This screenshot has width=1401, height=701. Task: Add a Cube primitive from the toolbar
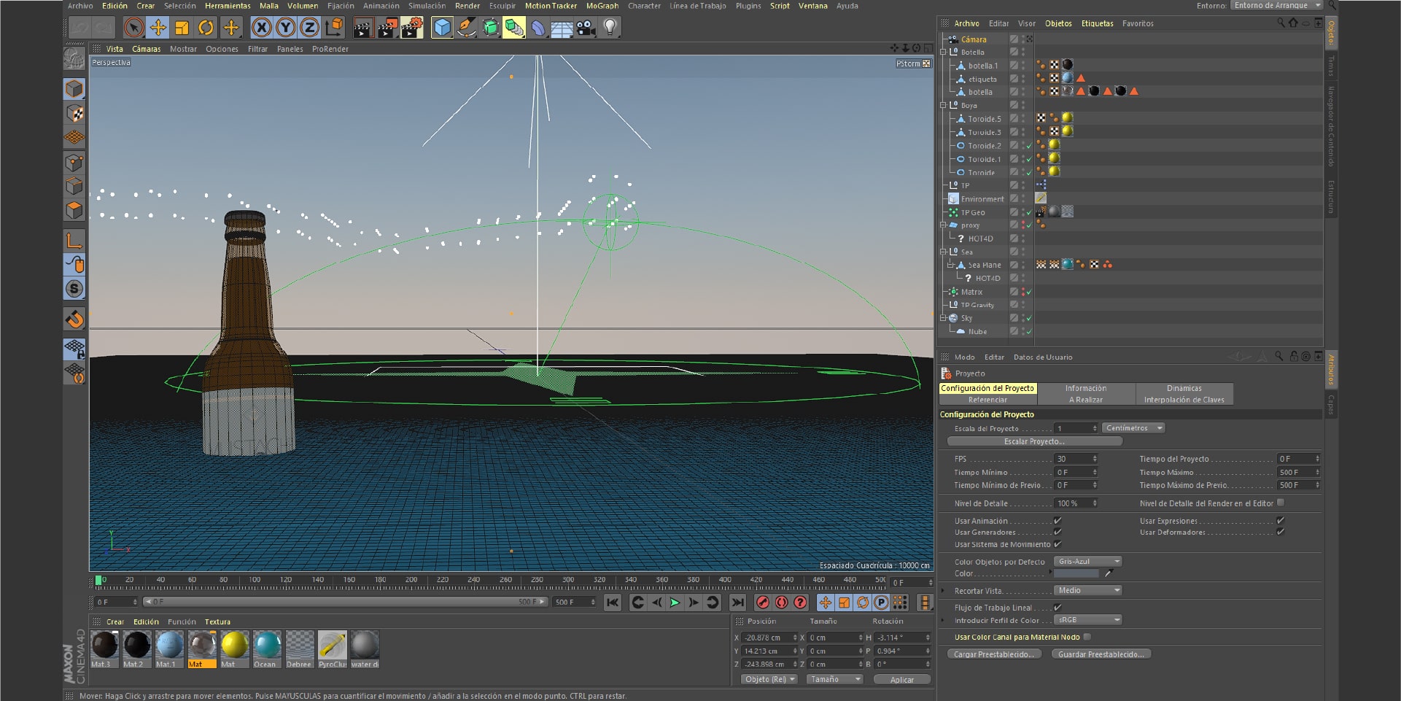[442, 28]
